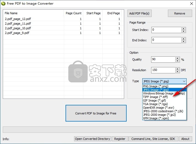Click the Start Page column header
Image resolution: width=196 pixels, height=144 pixels.
click(x=93, y=13)
